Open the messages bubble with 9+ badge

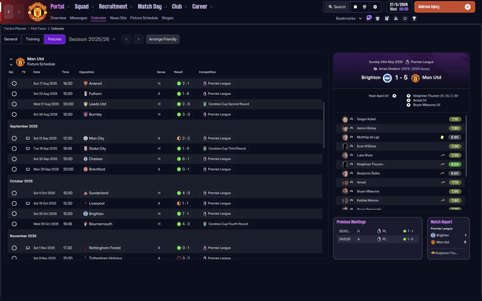click(x=369, y=18)
